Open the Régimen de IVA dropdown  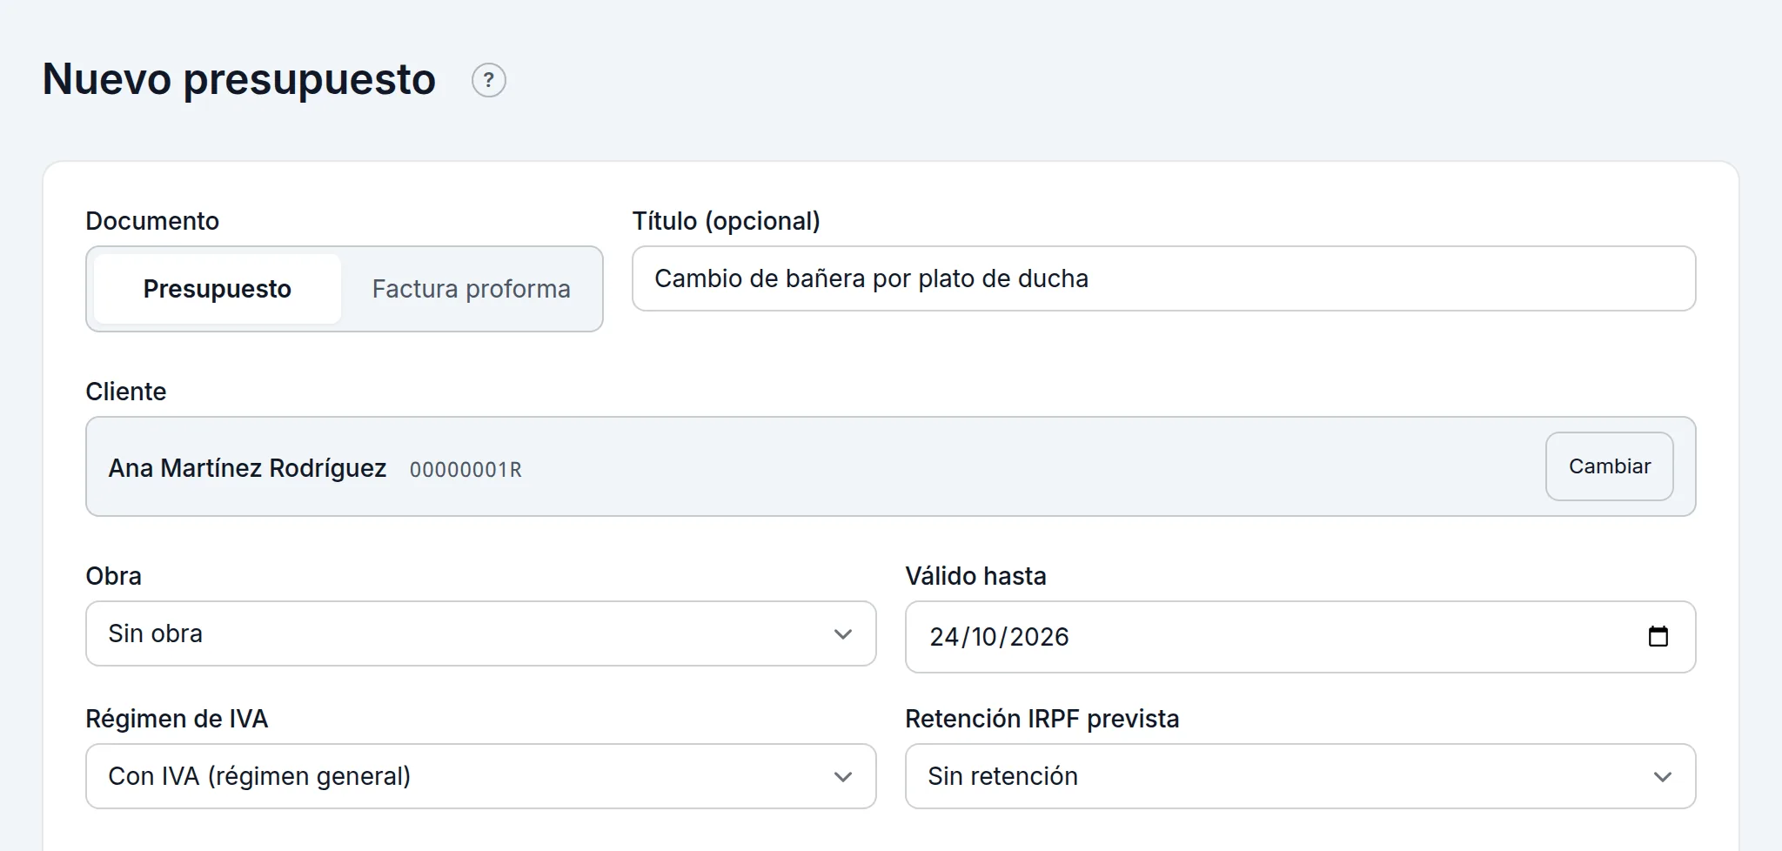[481, 776]
